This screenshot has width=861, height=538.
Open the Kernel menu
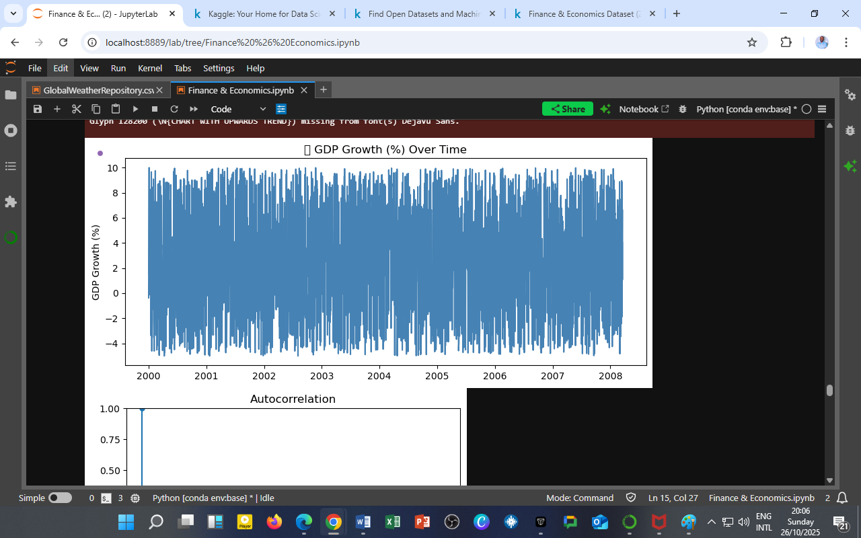pyautogui.click(x=149, y=68)
